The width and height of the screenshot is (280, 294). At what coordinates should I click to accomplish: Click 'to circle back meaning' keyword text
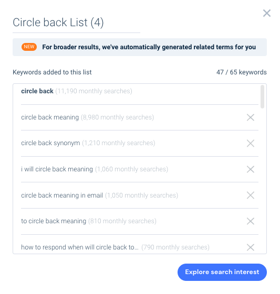coord(54,221)
